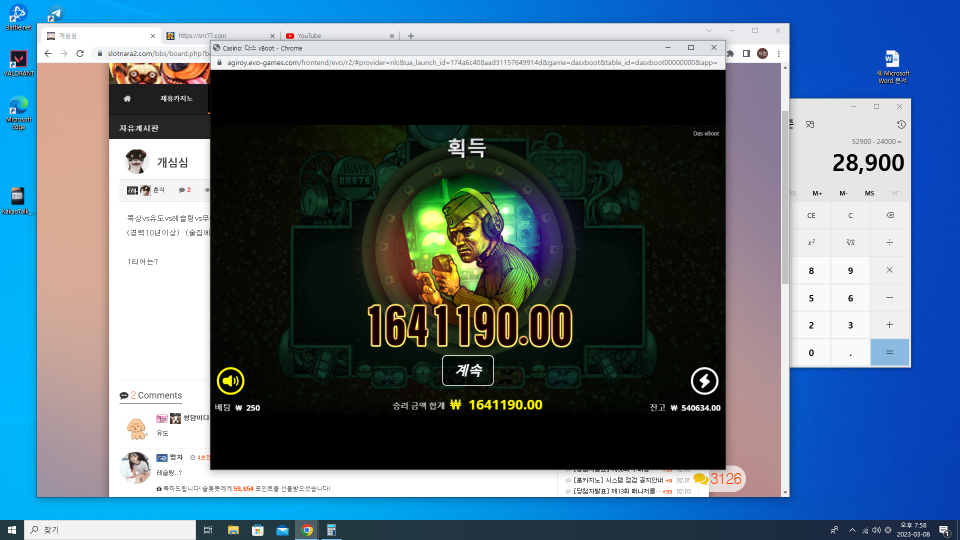Open Task View on the taskbar

coord(208,530)
